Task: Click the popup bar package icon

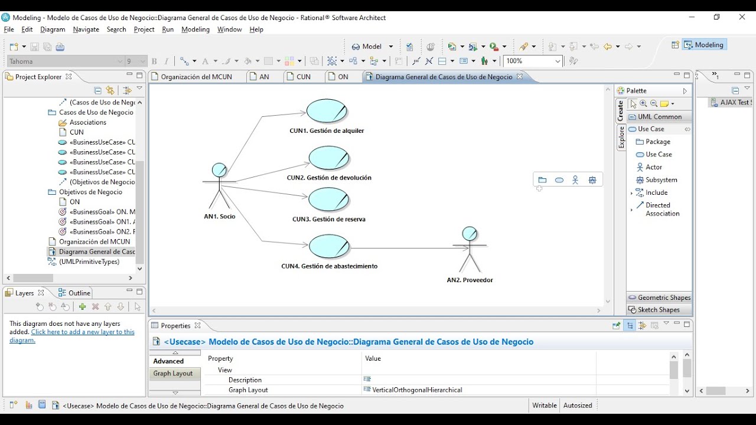Action: click(542, 180)
